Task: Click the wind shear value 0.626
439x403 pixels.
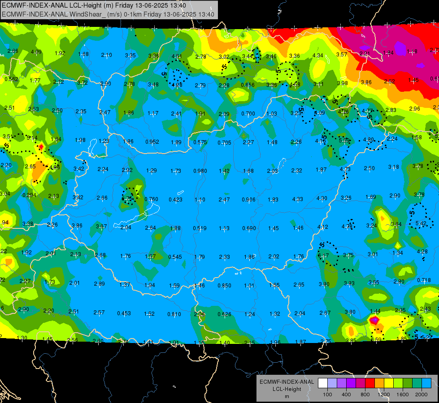Action: (x=225, y=314)
